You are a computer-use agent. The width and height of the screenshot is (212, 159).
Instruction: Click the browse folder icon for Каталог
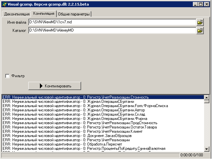pyautogui.click(x=200, y=31)
